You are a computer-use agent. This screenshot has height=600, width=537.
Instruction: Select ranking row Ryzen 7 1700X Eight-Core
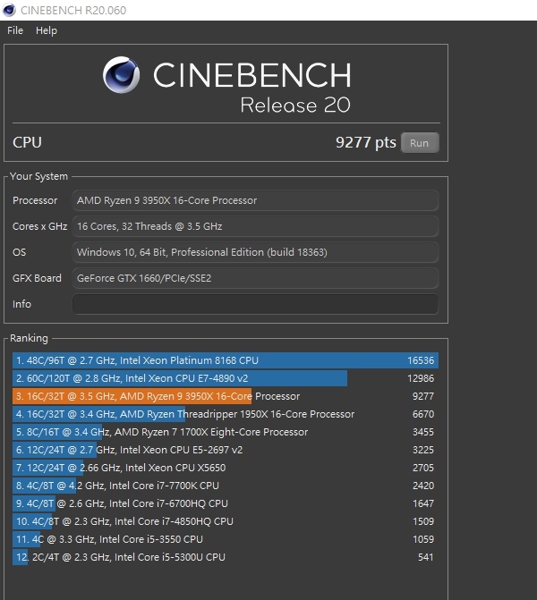click(226, 432)
